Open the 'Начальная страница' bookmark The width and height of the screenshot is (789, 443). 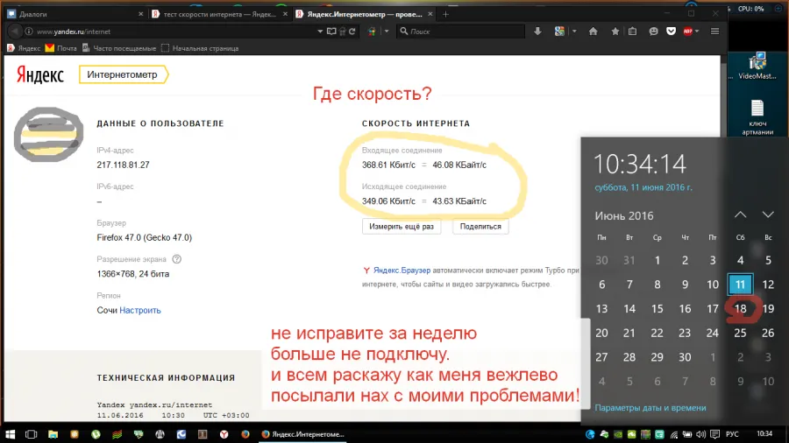point(200,48)
